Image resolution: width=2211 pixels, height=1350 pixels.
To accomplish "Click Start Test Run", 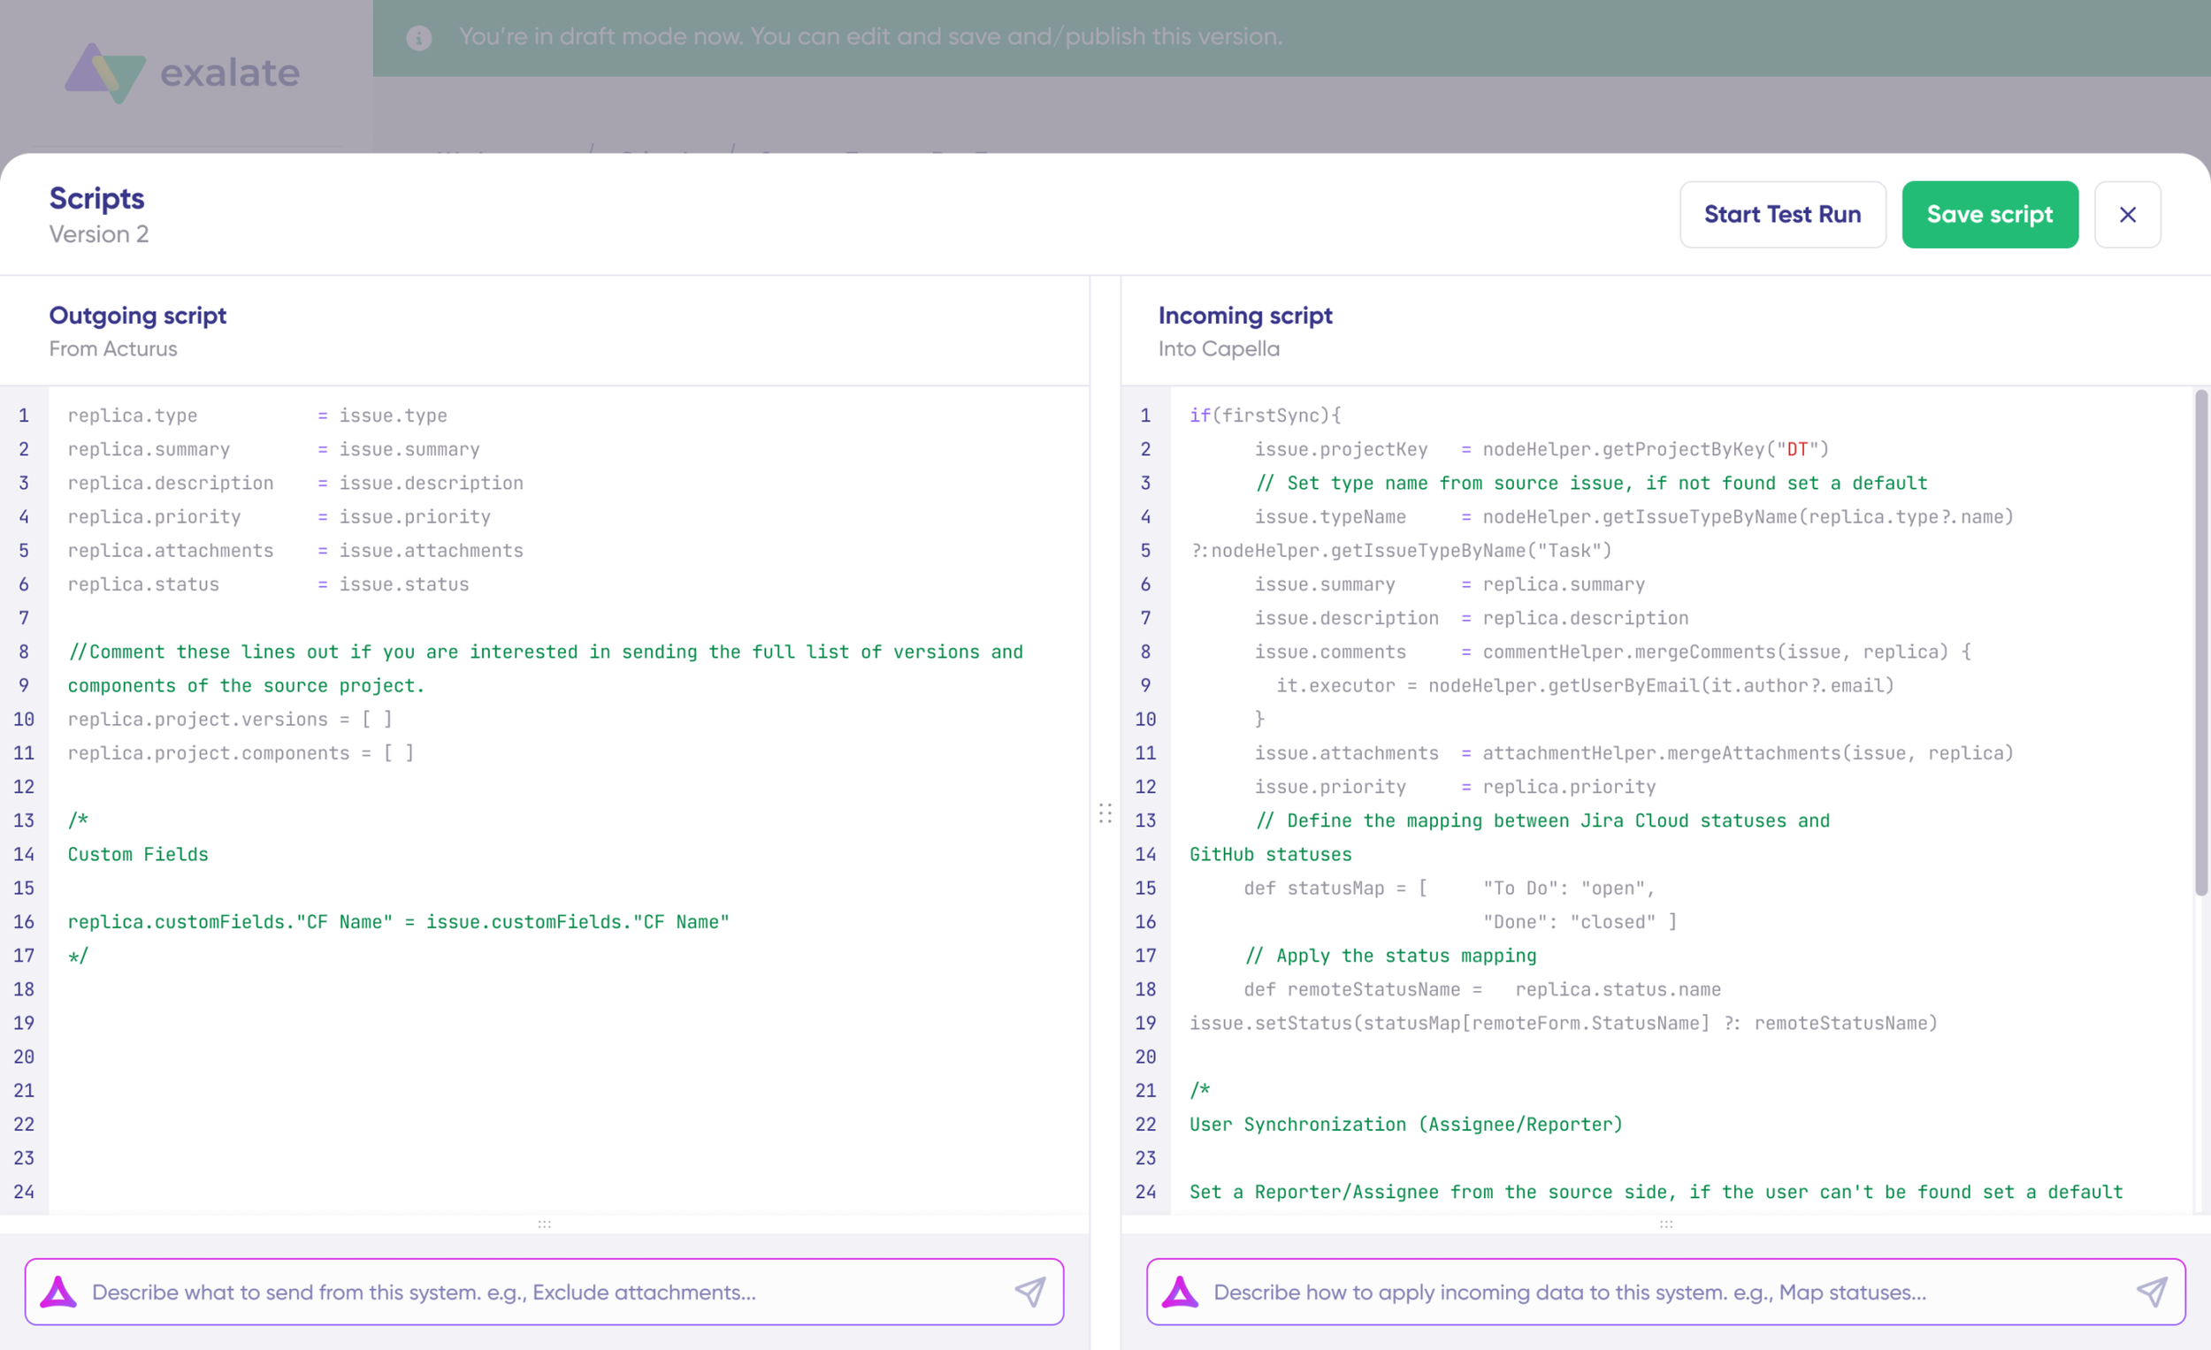I will click(x=1782, y=214).
